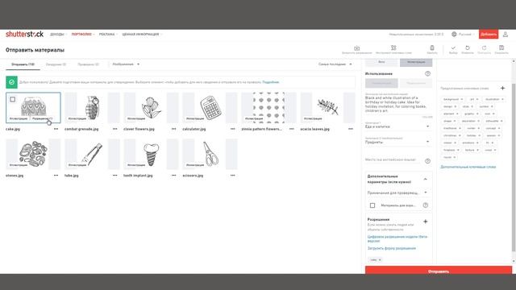The width and height of the screenshot is (516, 290).
Task: Open three-dot menu for tube.jpg
Action: click(114, 176)
